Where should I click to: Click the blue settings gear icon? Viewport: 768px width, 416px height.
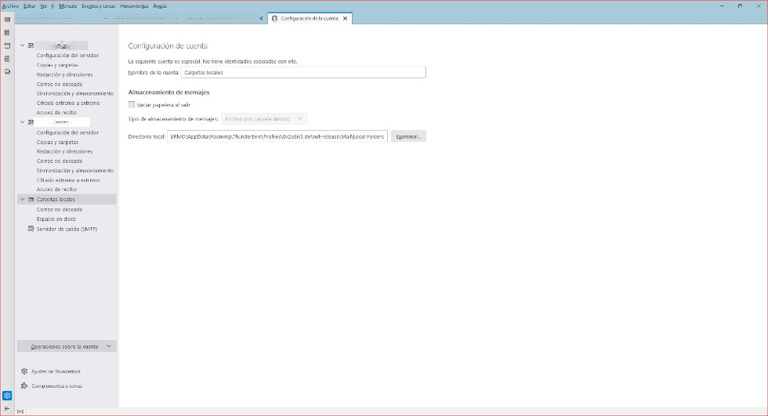click(x=7, y=396)
